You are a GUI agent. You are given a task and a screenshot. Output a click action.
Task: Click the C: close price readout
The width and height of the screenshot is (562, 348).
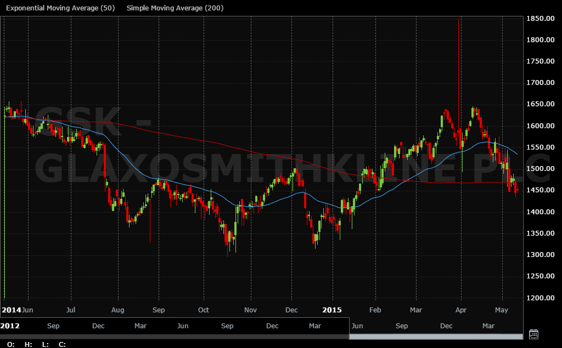[x=62, y=344]
